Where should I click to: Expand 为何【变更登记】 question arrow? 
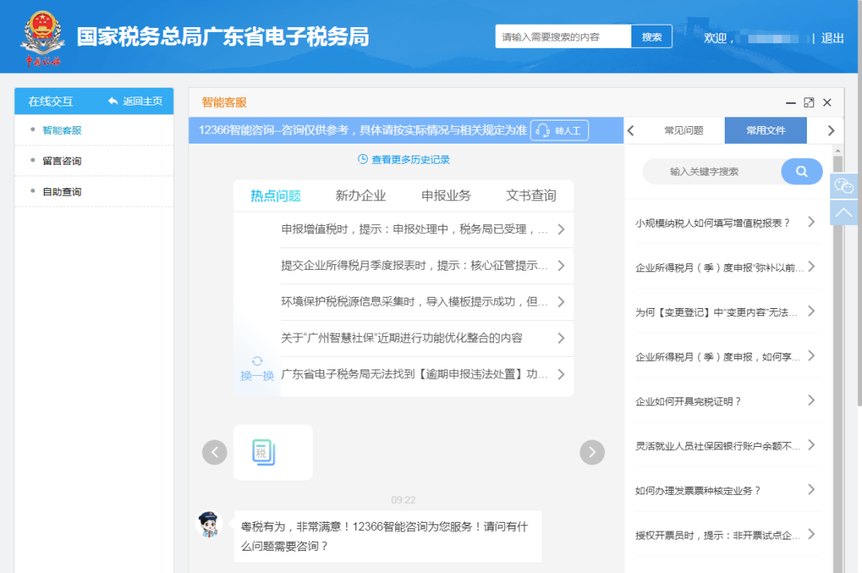point(812,311)
